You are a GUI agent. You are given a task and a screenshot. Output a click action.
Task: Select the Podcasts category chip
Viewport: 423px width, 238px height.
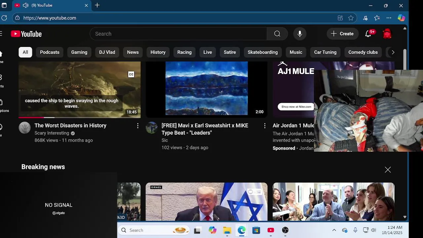50,52
